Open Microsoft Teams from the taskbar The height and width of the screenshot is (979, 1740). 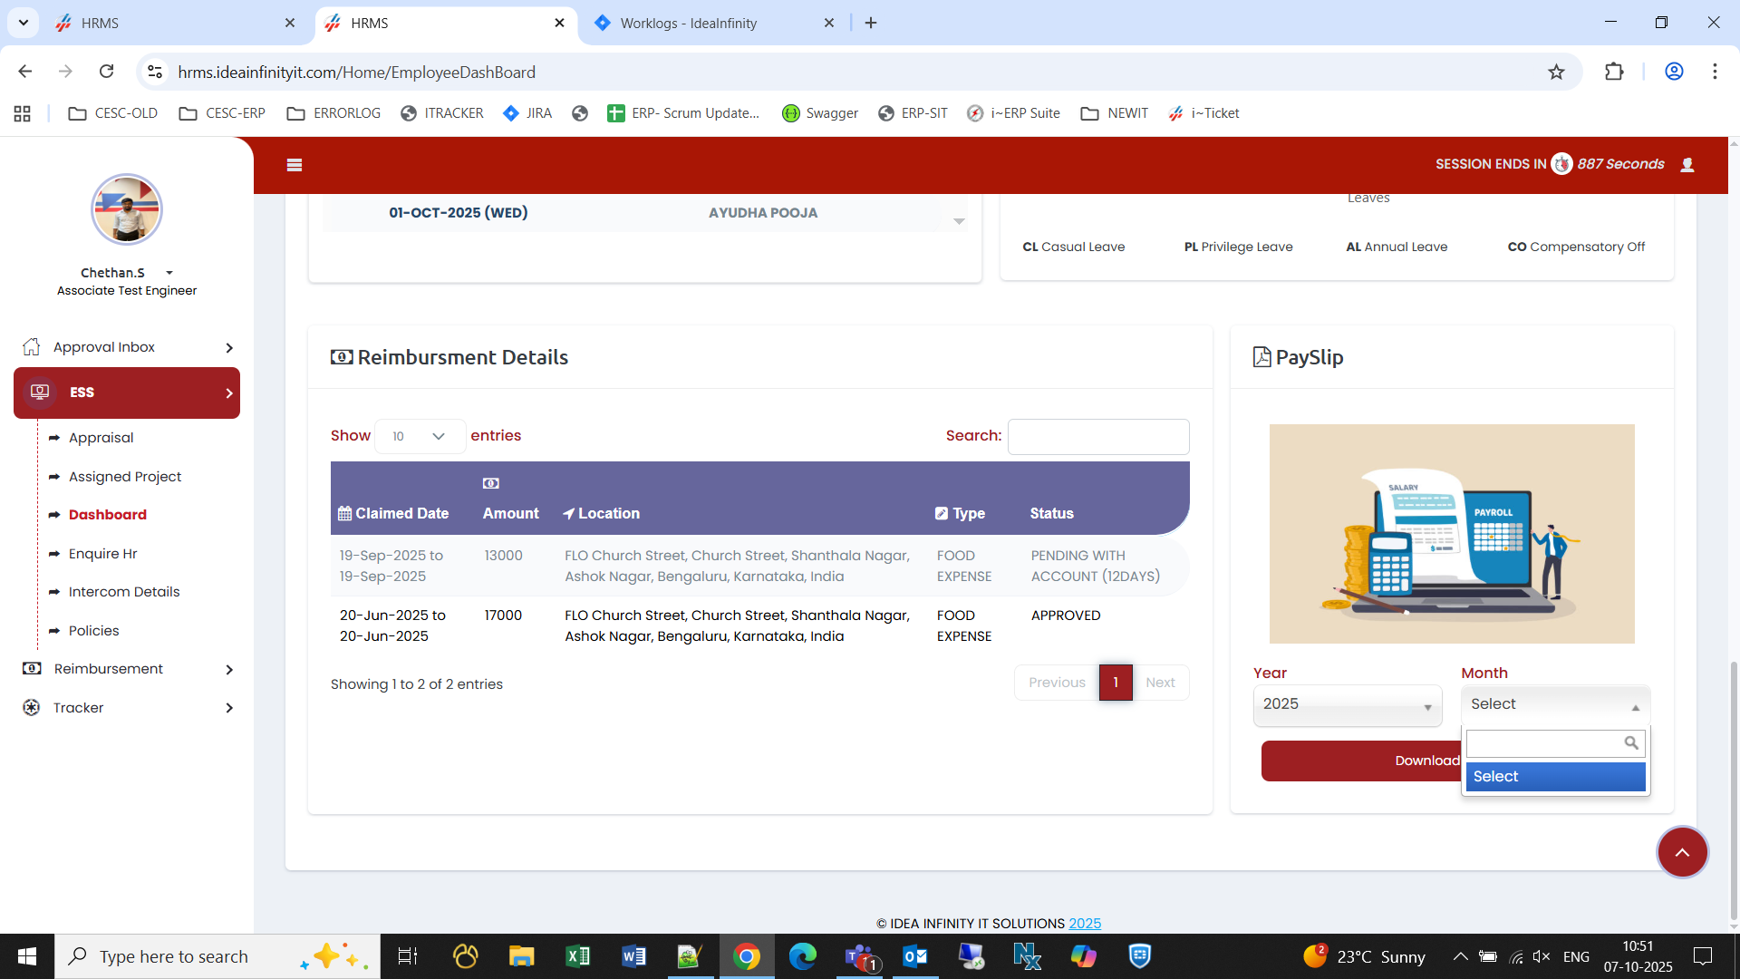click(x=859, y=956)
